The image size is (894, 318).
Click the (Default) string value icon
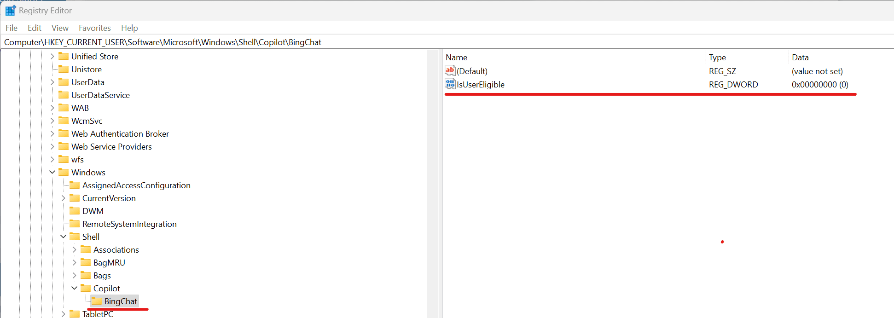(x=450, y=71)
